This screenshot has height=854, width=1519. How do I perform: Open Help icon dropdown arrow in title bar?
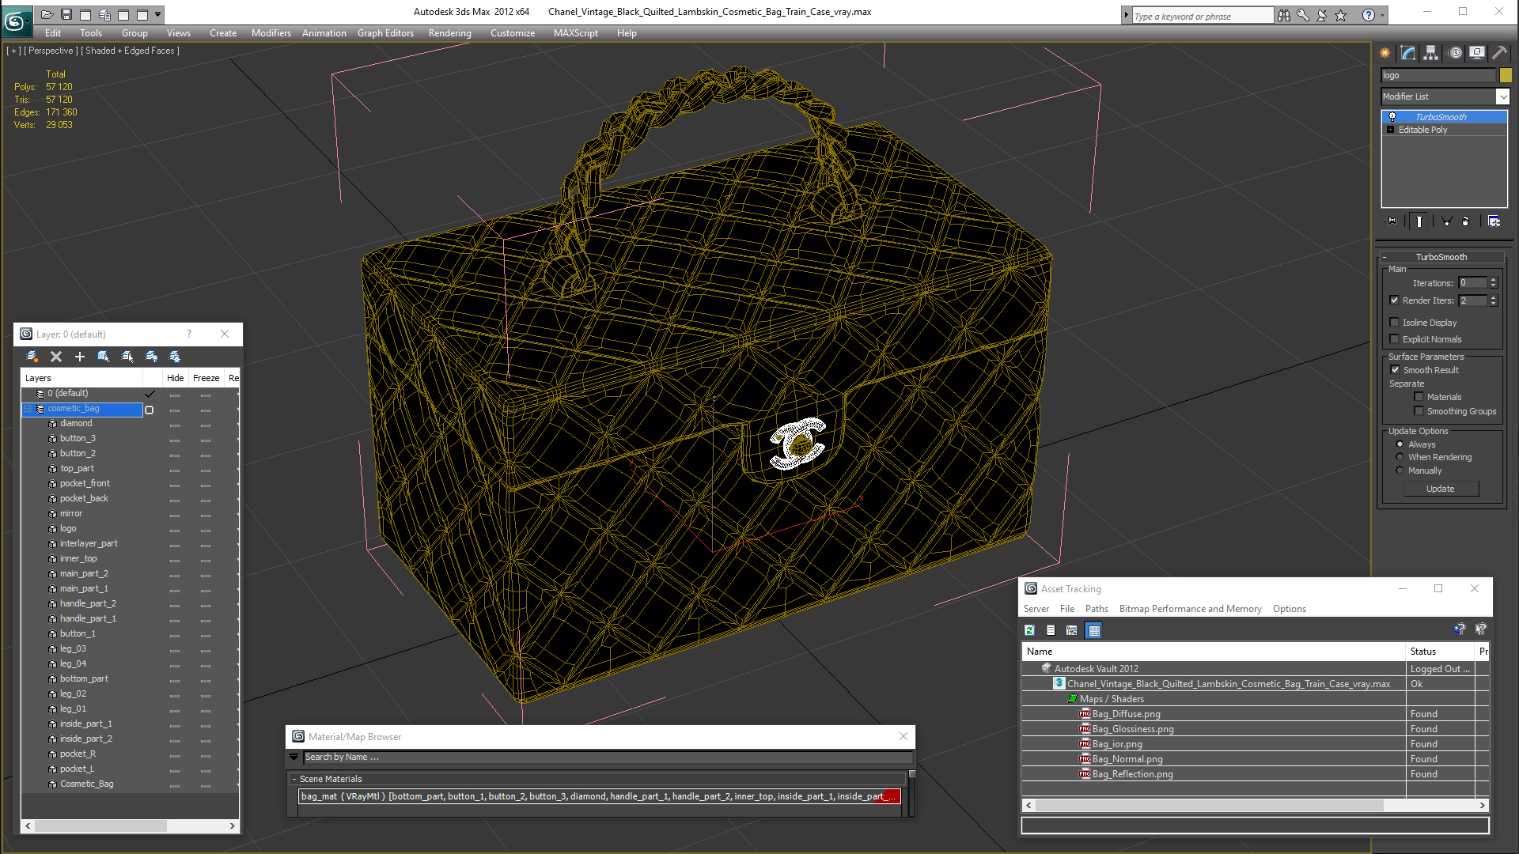coord(1383,15)
